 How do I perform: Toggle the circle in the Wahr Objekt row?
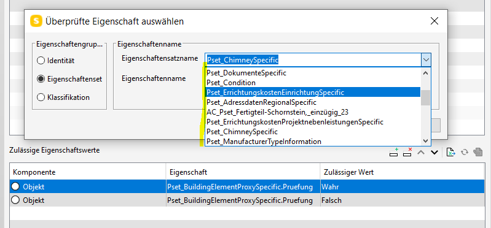15,187
